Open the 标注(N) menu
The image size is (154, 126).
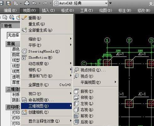125,11
